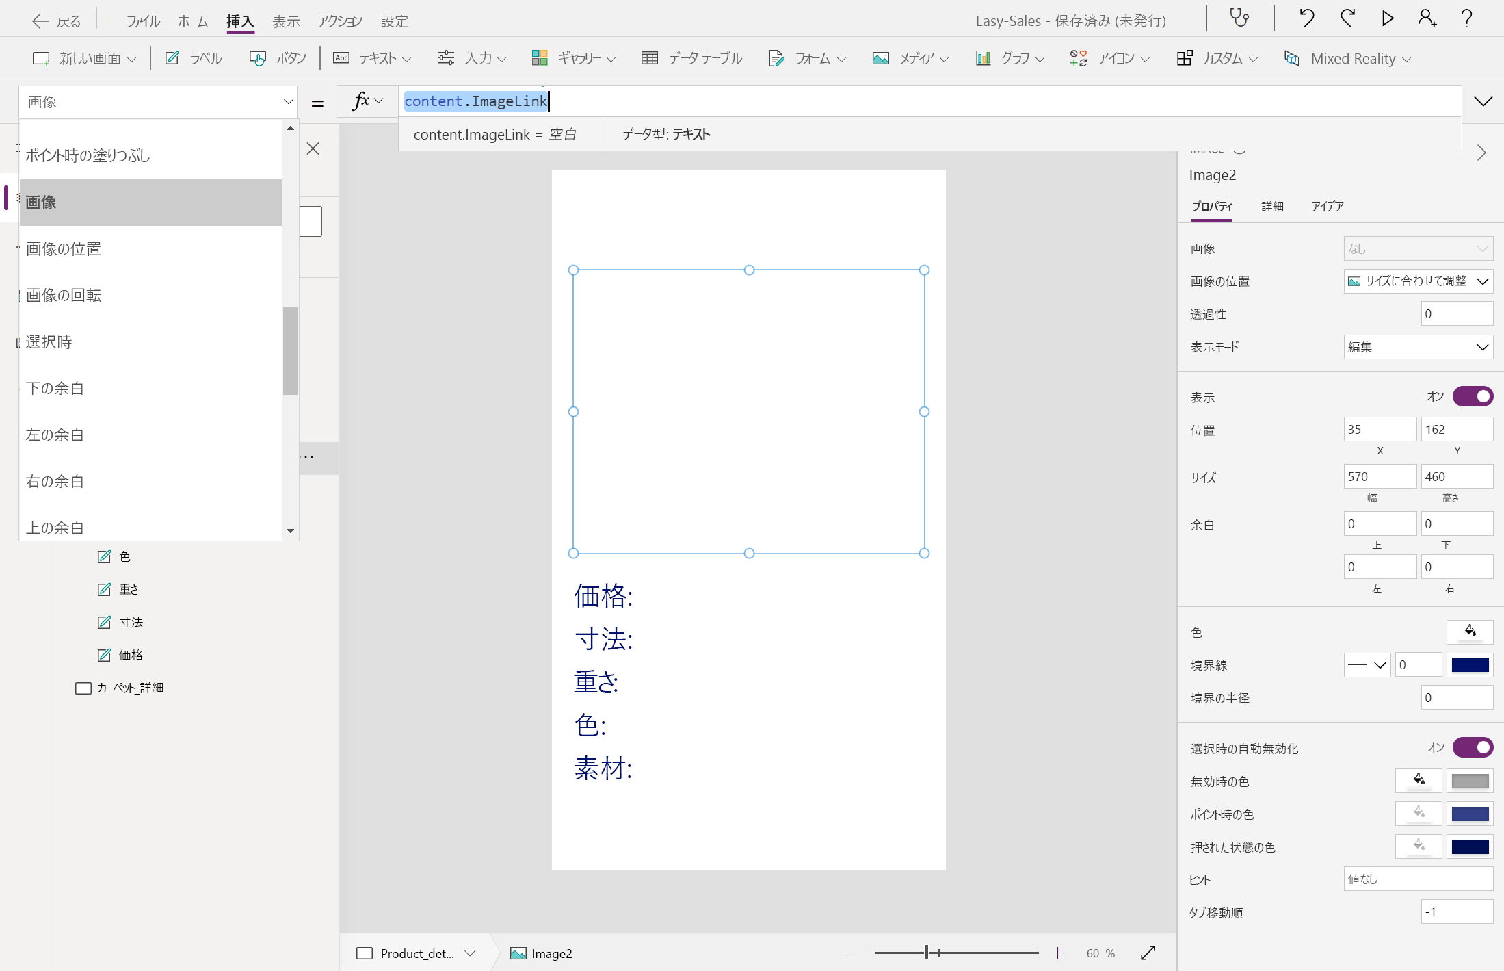Viewport: 1504px width, 971px height.
Task: Open the 入力 dropdown
Action: point(472,58)
